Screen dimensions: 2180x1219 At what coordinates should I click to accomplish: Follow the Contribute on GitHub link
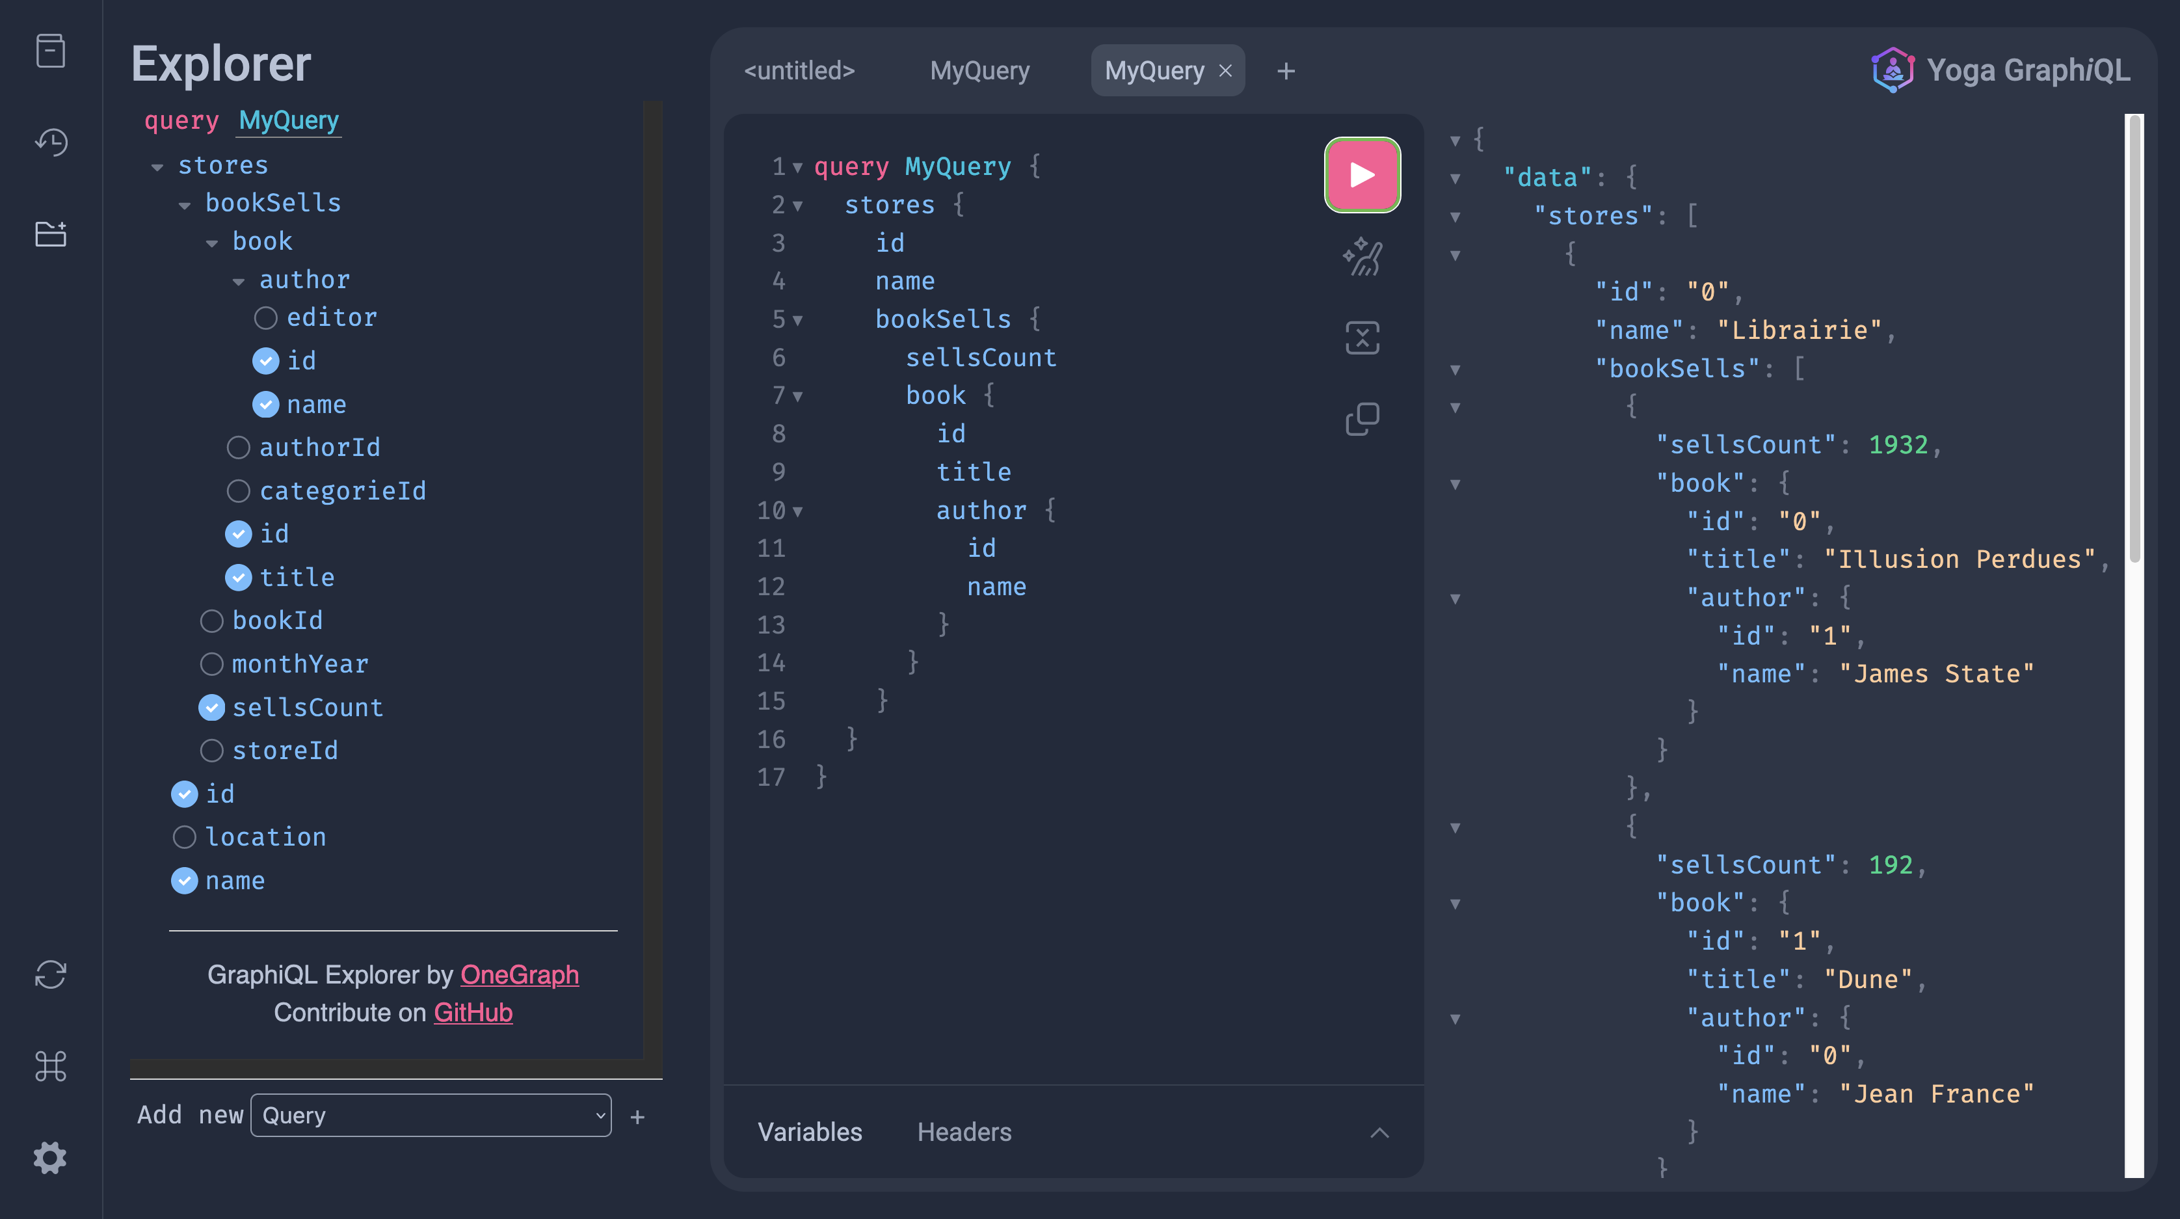(472, 1011)
